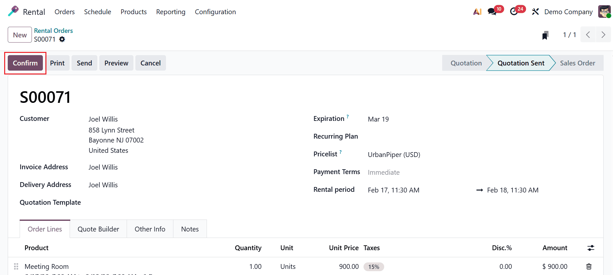Open the Schedule menu
Screen dimensions: 613x275
click(98, 12)
